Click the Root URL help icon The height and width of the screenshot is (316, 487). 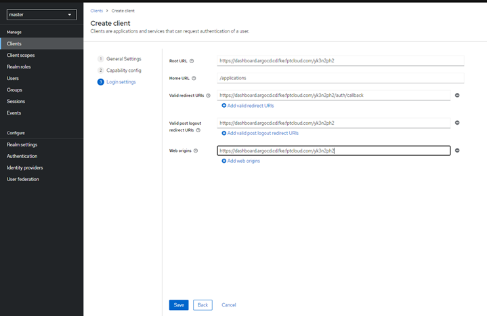192,61
